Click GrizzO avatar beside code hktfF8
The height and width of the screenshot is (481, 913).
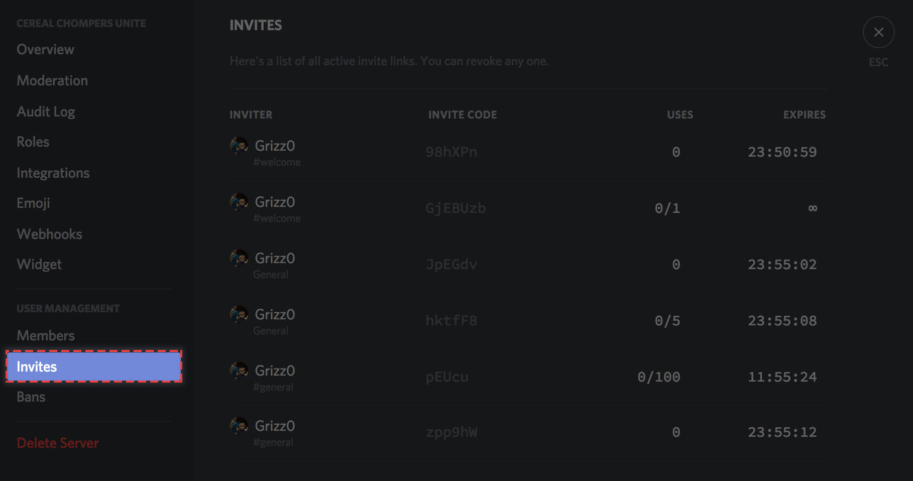click(x=239, y=314)
